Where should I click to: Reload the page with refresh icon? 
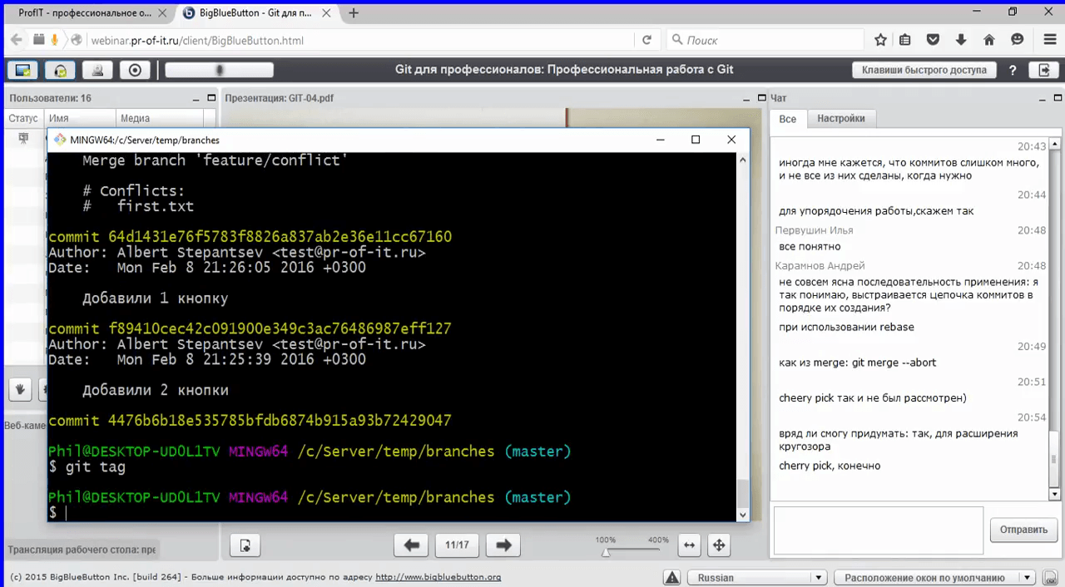point(646,40)
